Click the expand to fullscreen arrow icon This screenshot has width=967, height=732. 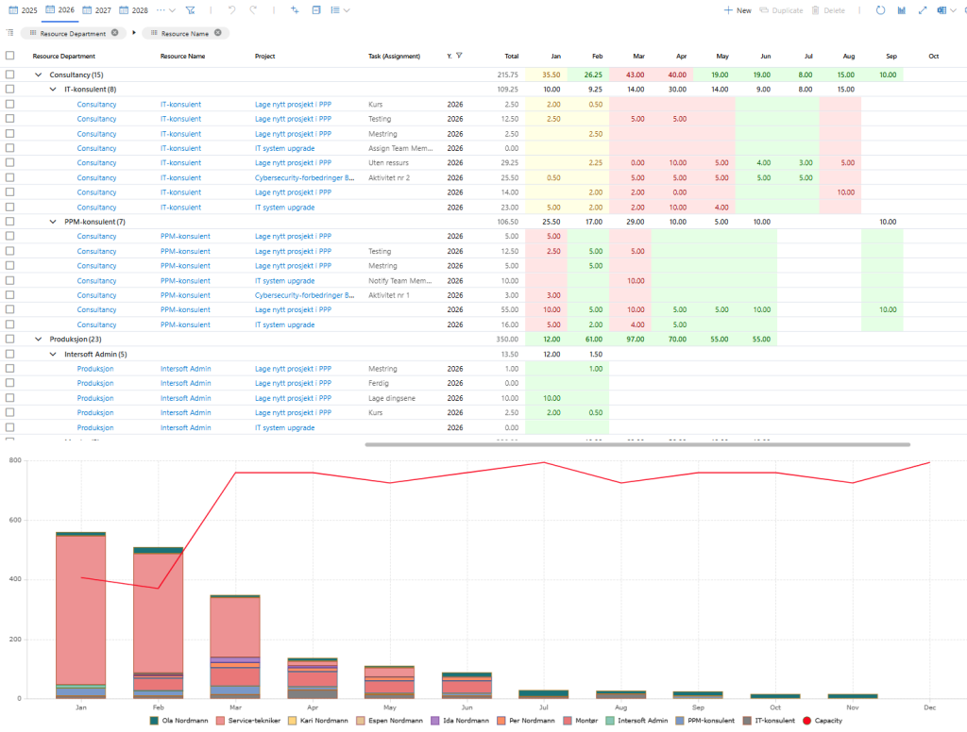click(923, 9)
